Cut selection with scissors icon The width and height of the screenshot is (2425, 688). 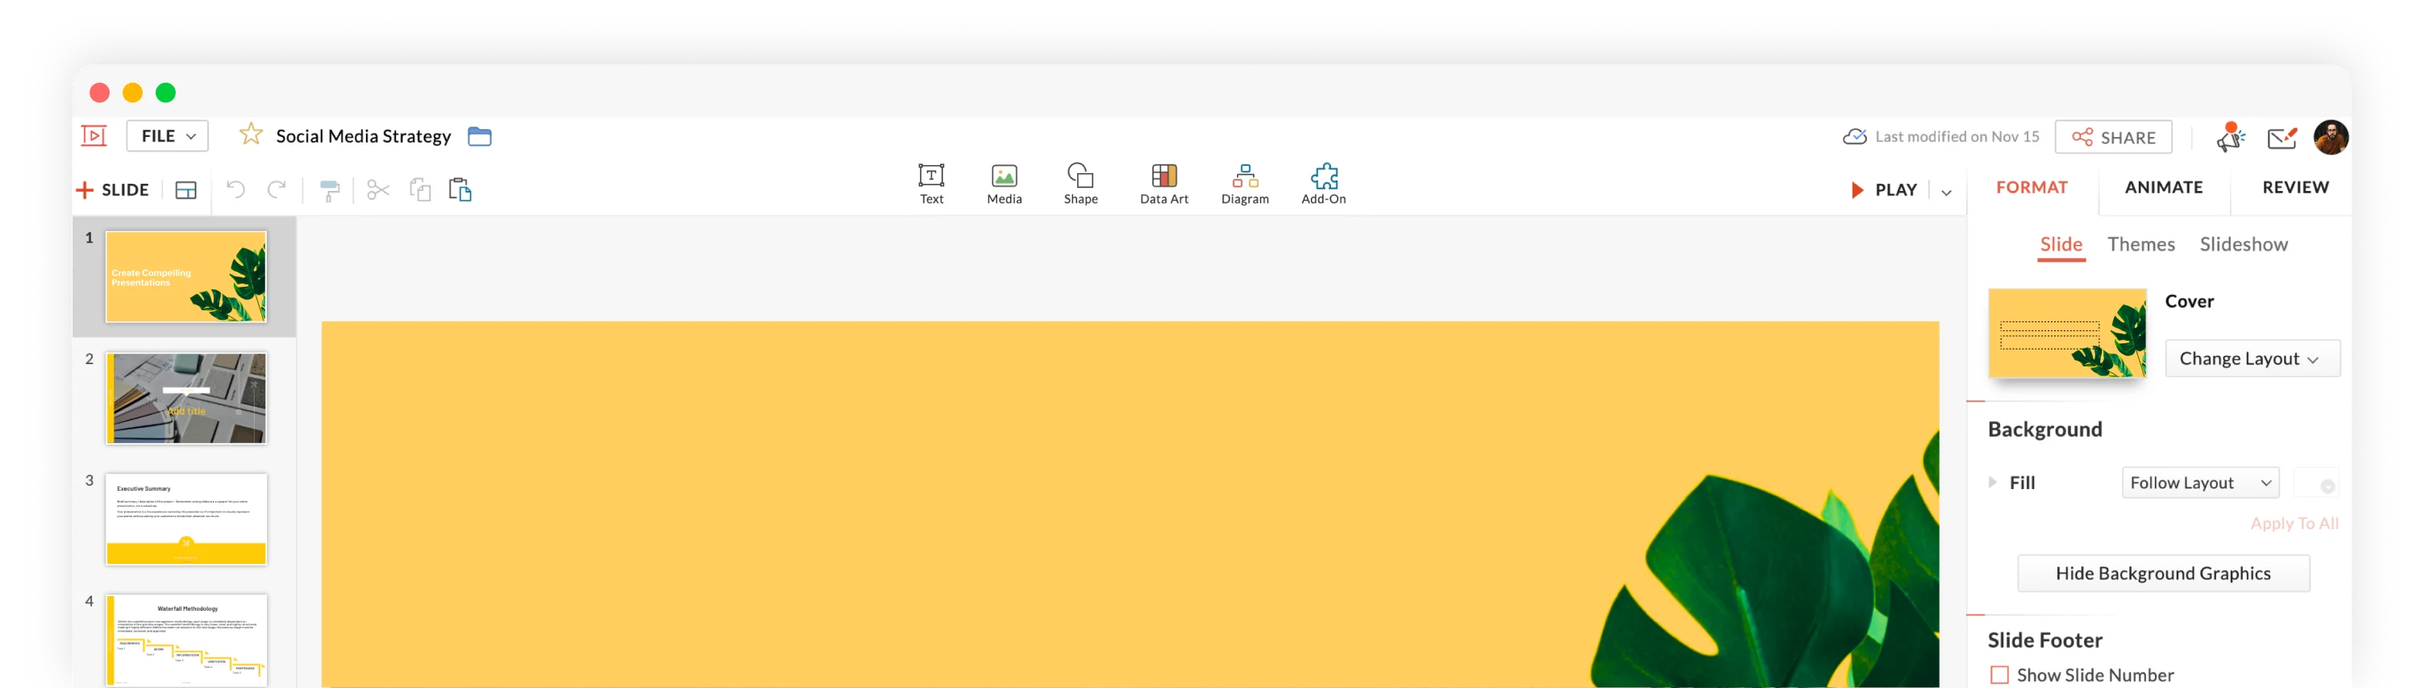[377, 190]
